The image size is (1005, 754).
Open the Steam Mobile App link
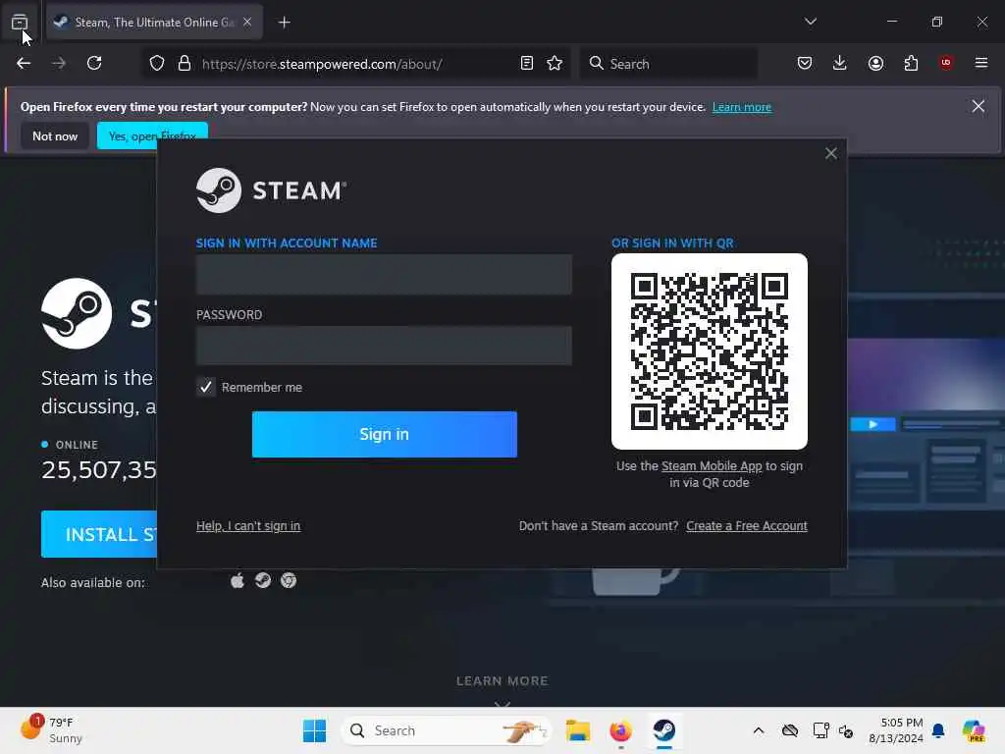[712, 466]
